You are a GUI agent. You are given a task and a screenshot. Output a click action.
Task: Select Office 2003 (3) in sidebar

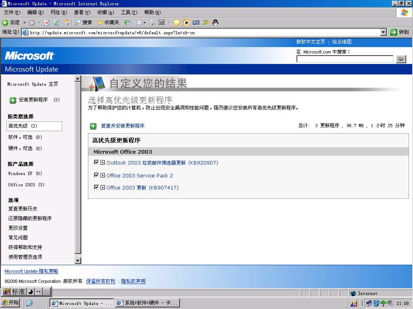(x=26, y=185)
